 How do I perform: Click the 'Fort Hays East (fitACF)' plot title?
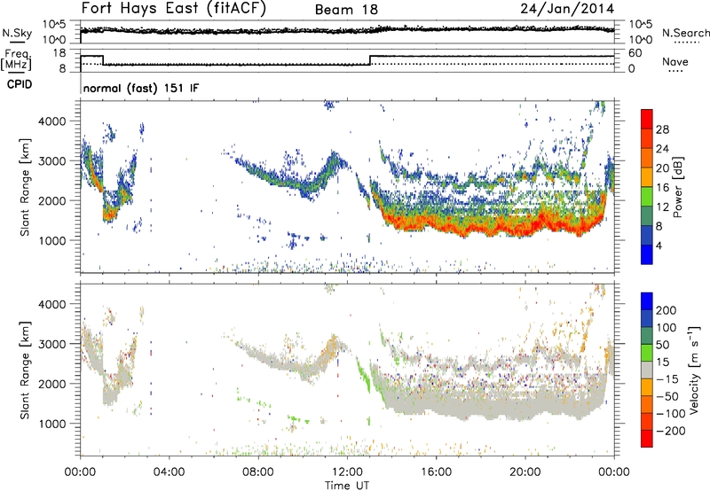tap(173, 8)
